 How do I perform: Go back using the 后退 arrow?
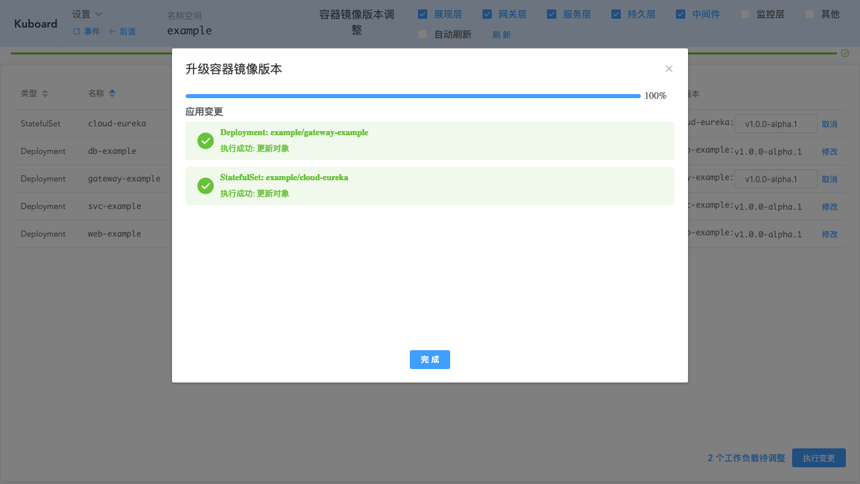coord(122,32)
